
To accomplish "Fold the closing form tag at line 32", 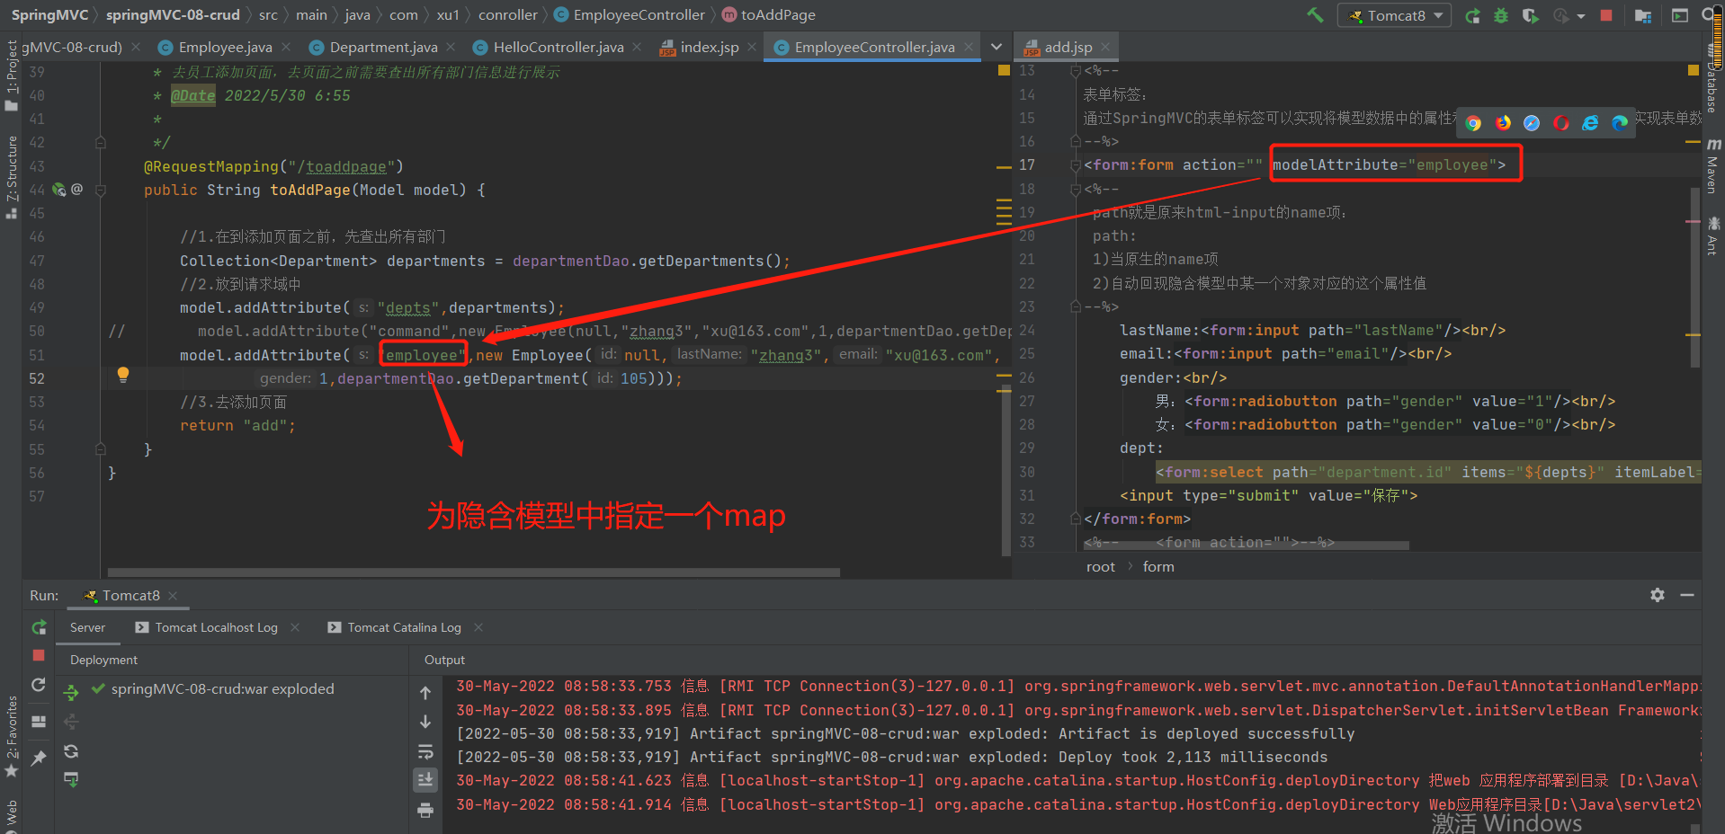I will click(1076, 519).
